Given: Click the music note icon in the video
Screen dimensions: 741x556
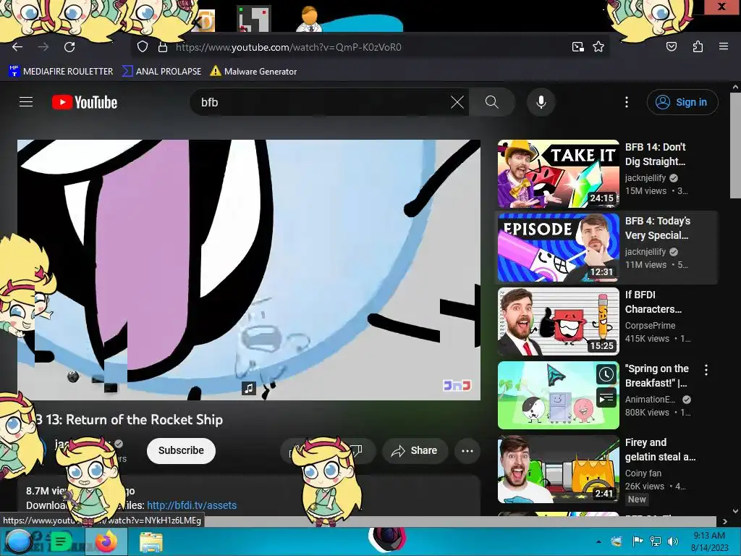Looking at the screenshot, I should click(249, 388).
